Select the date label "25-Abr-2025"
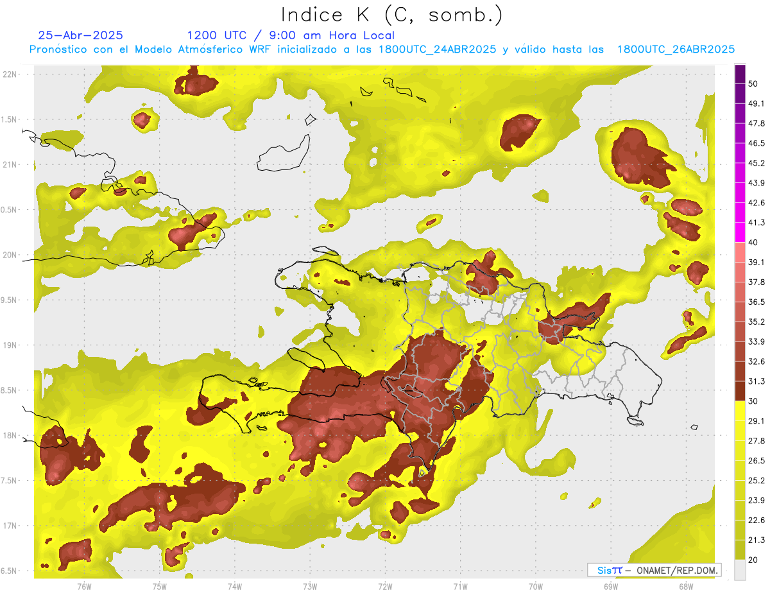This screenshot has width=770, height=595. pyautogui.click(x=81, y=35)
